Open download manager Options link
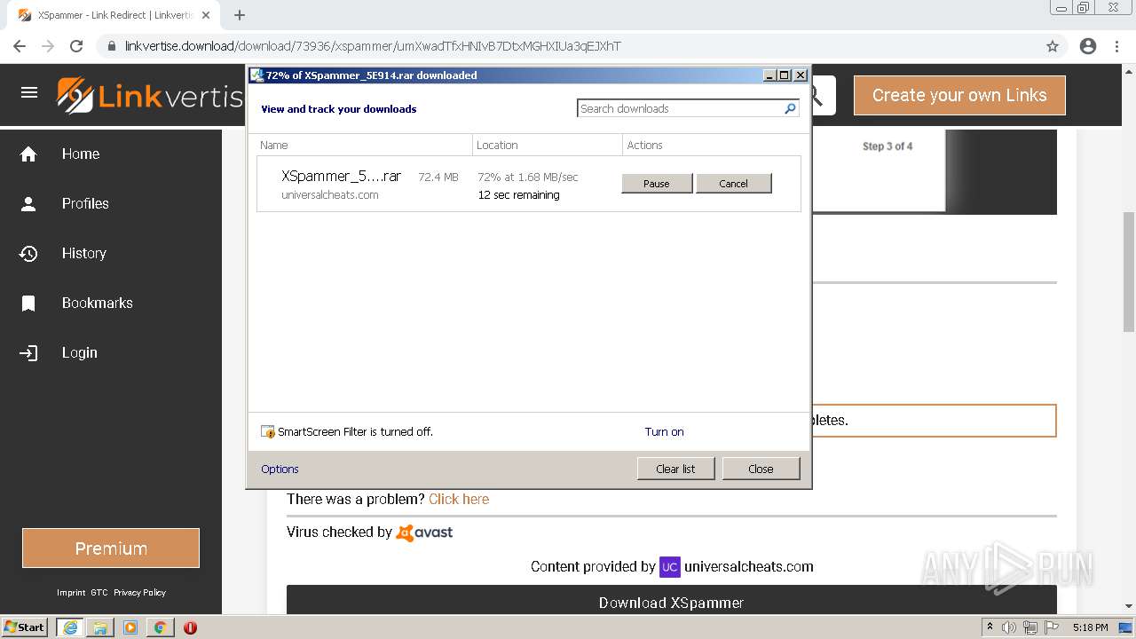 point(280,469)
